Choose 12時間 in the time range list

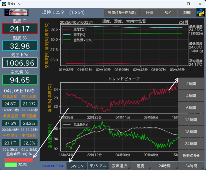pos(191,120)
